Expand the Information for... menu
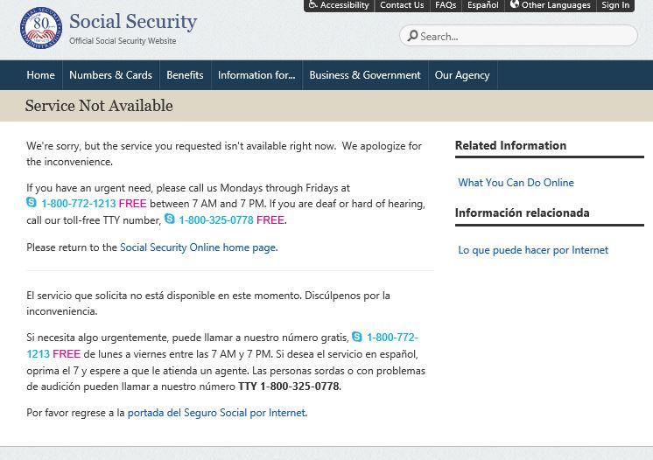The height and width of the screenshot is (460, 653). (256, 75)
